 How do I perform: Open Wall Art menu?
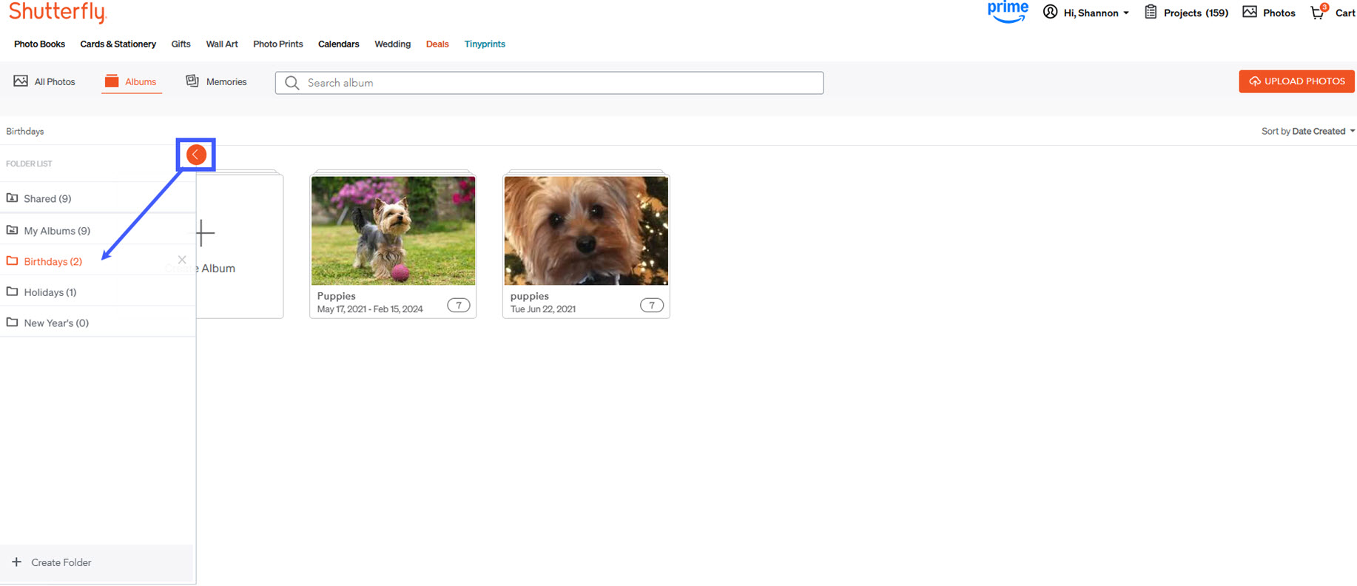[x=222, y=44]
